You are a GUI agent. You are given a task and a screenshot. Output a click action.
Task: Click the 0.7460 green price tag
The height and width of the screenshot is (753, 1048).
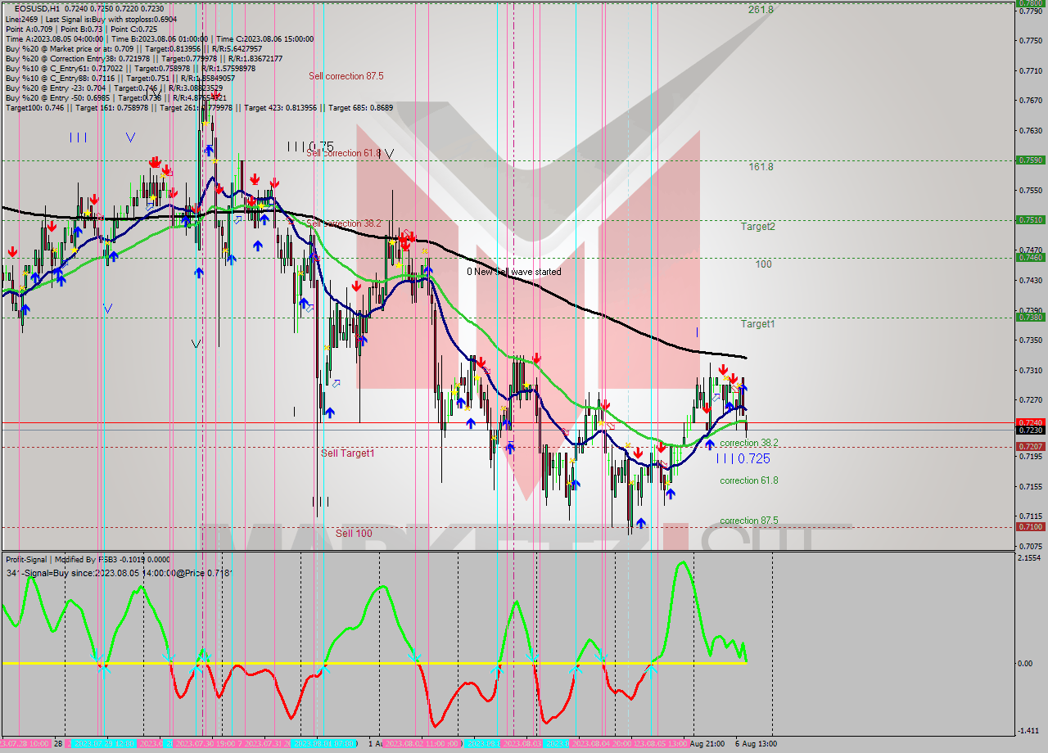pyautogui.click(x=1030, y=257)
